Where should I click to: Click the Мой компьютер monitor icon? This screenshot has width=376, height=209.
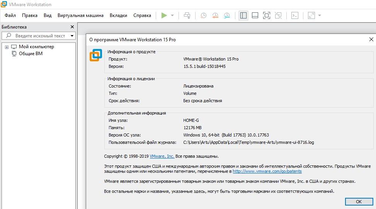[x=14, y=47]
